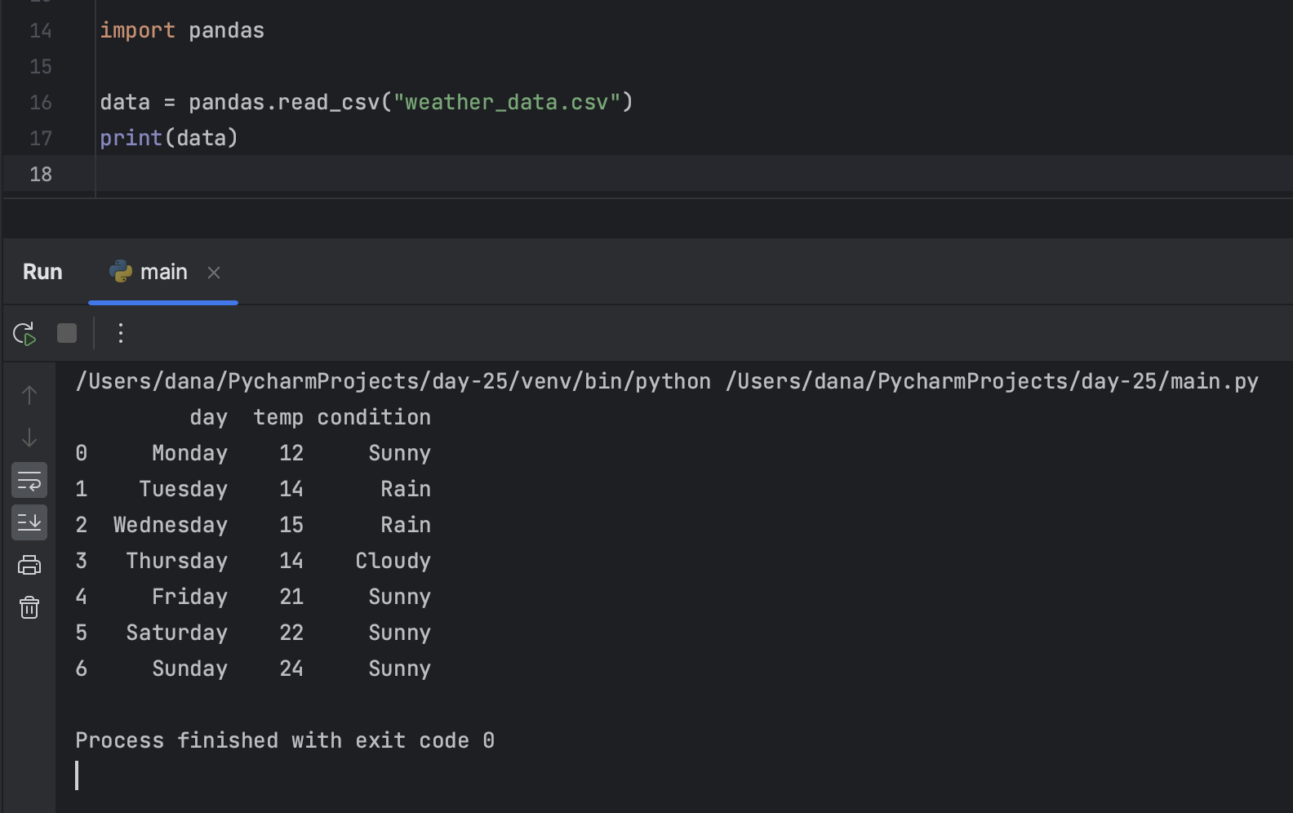Click the 'temp' column header in output
Viewport: 1293px width, 813px height.
click(278, 418)
